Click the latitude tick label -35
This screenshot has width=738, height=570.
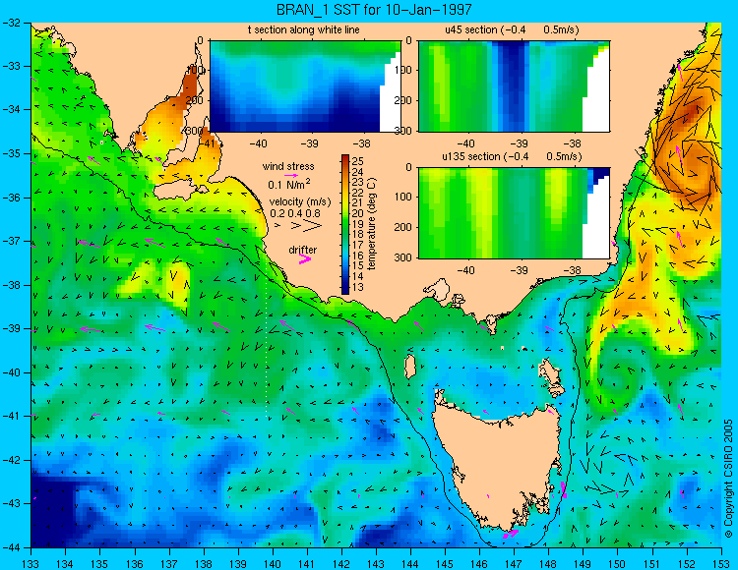pos(11,153)
